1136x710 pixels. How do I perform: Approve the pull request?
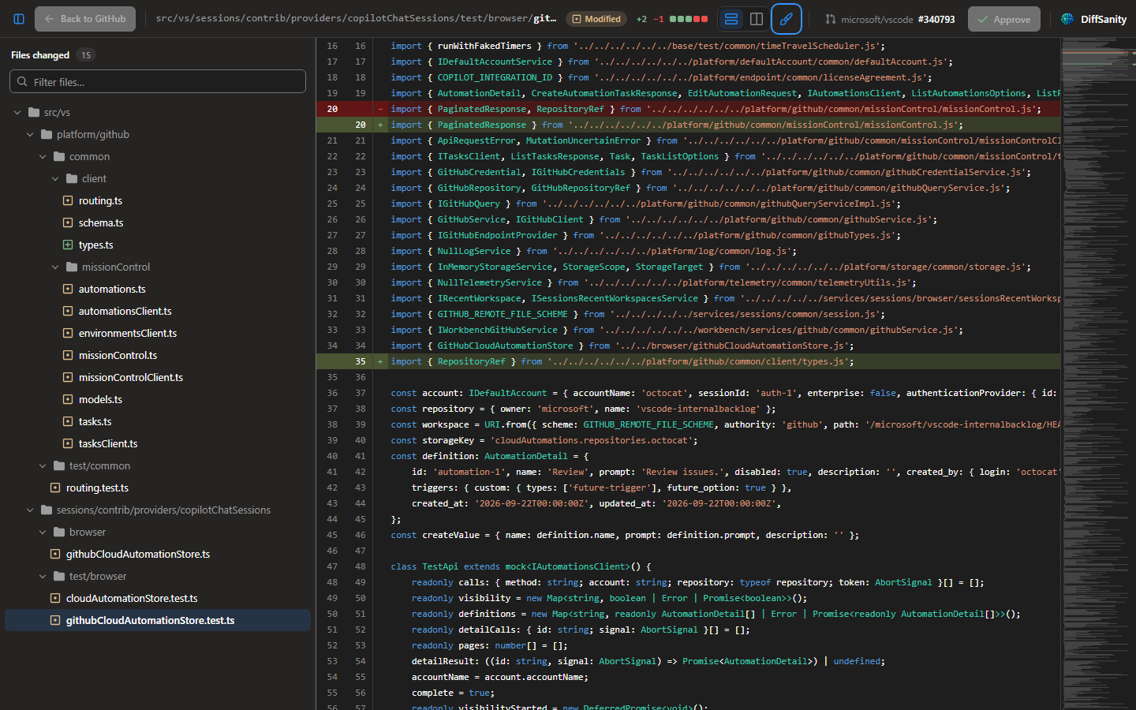pos(1003,19)
